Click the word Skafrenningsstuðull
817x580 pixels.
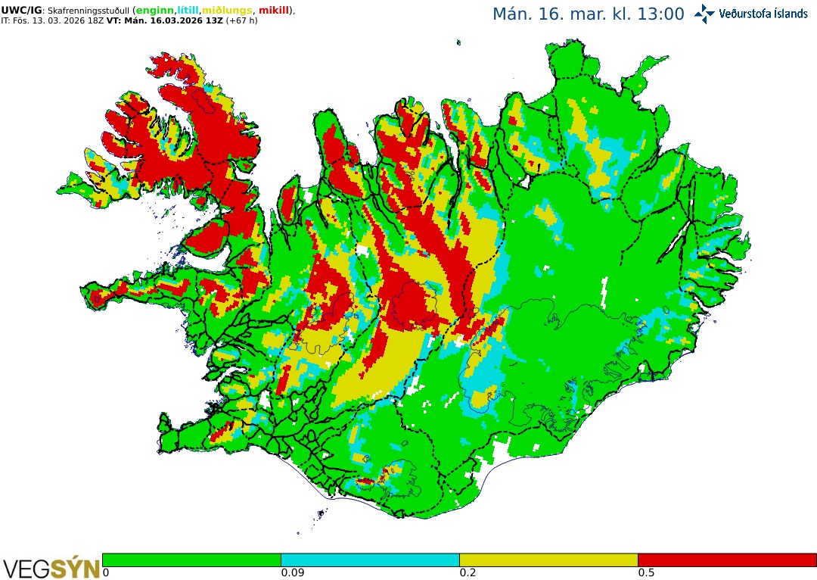[x=88, y=11]
